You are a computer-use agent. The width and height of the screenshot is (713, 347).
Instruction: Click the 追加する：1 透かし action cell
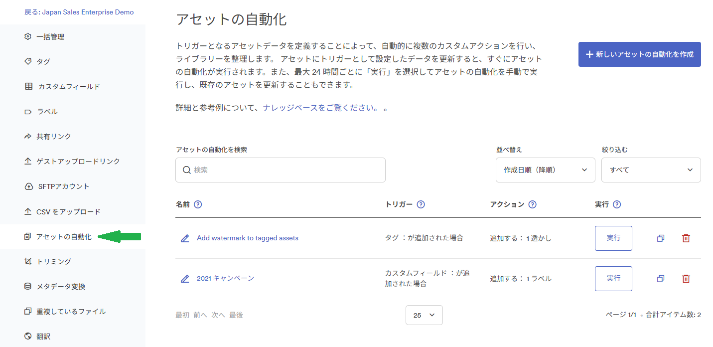(521, 238)
